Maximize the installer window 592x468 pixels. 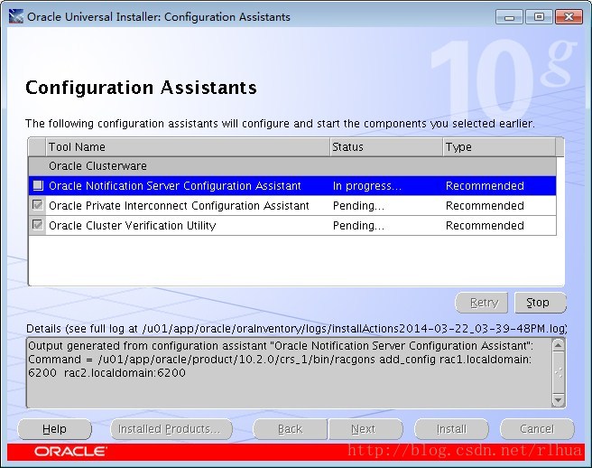coord(539,17)
